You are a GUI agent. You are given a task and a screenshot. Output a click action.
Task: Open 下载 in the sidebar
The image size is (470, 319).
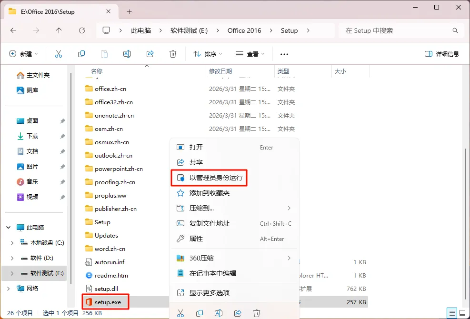(28, 136)
